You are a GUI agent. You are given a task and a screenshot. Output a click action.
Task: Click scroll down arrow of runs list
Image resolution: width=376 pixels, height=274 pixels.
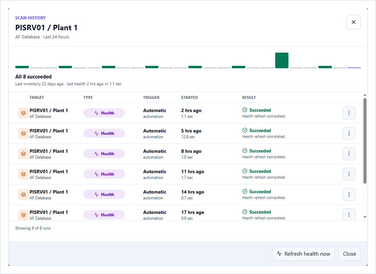[x=365, y=217]
